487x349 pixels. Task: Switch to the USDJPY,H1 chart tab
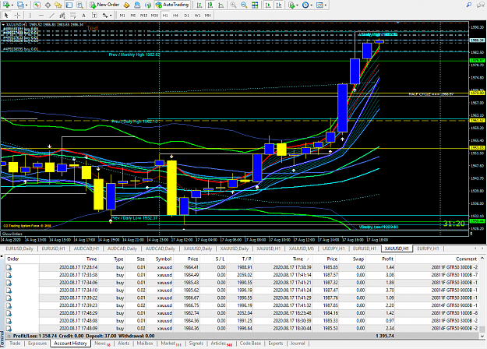[x=333, y=249]
